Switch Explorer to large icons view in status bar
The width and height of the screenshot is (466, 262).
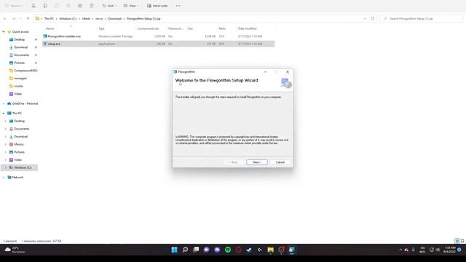pyautogui.click(x=462, y=241)
